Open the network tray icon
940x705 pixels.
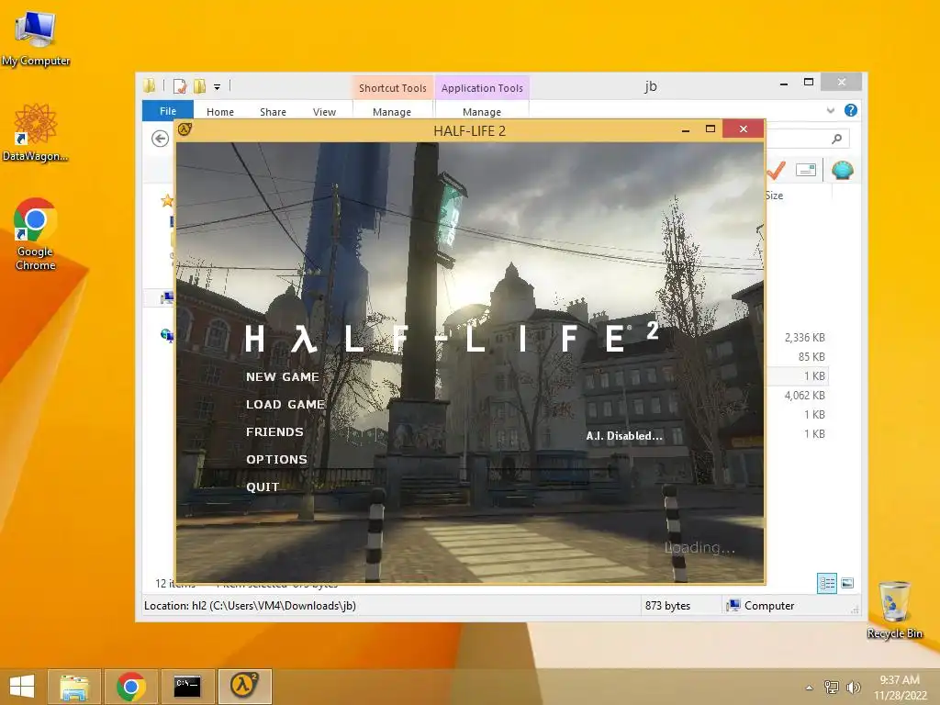831,687
